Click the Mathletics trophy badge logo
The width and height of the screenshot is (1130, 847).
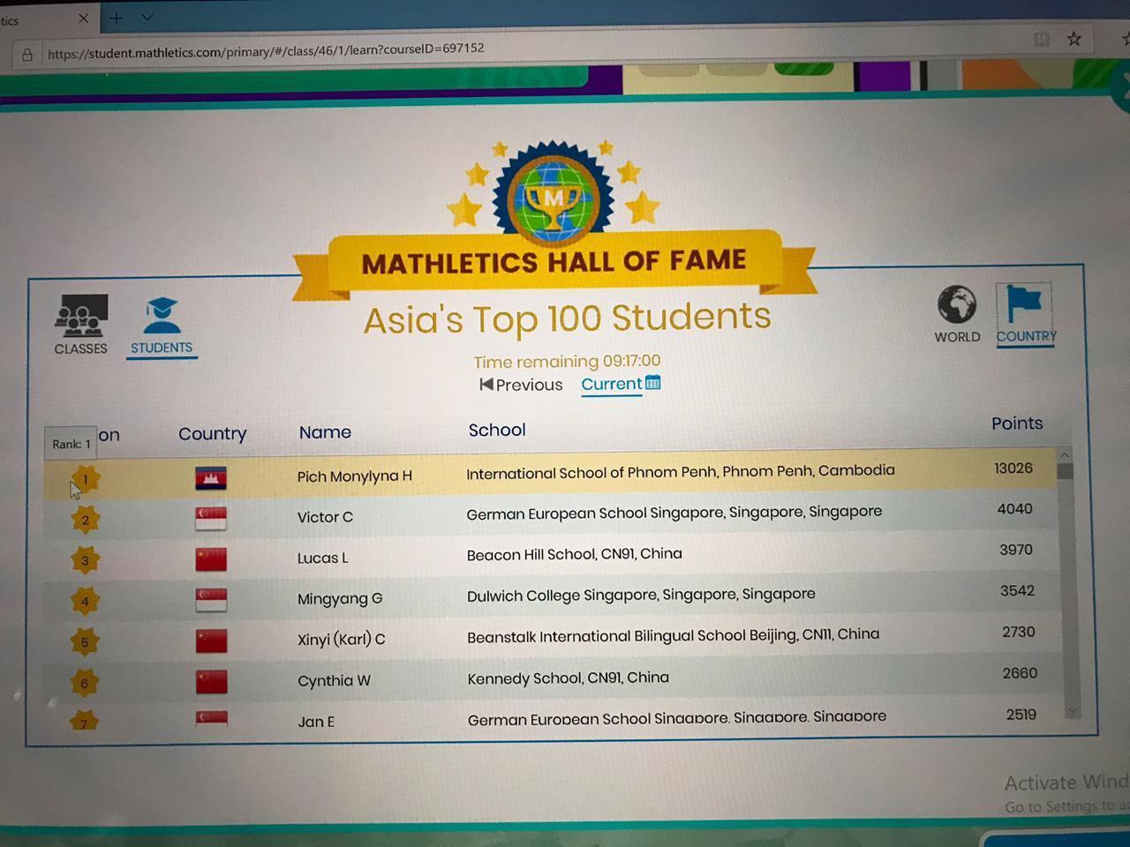[x=554, y=195]
